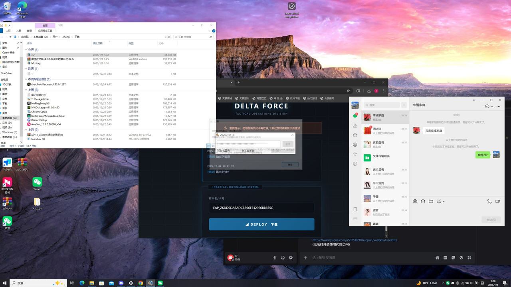This screenshot has width=511, height=287.
Task: Open the Weixin desktop shortcut
Action: [x=37, y=184]
